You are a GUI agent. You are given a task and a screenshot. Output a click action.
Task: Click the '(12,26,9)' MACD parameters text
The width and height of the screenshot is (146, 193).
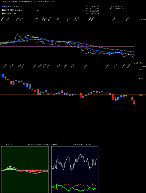[31, 144]
